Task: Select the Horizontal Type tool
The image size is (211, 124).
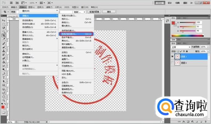Action: coord(3,77)
